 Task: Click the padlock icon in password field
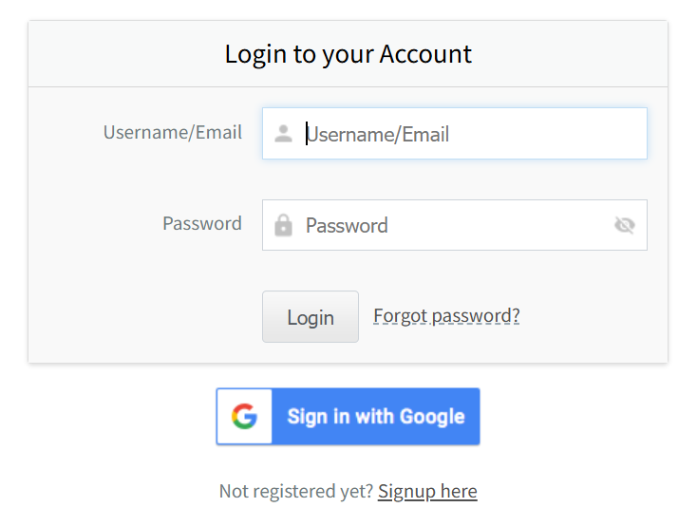[x=283, y=225]
